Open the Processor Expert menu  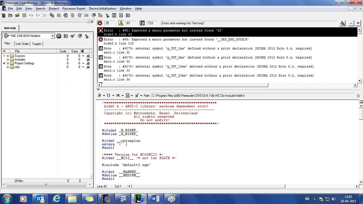[x=74, y=9]
